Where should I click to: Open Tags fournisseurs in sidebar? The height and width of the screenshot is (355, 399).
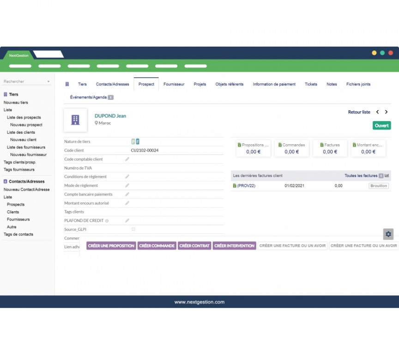[x=19, y=170]
